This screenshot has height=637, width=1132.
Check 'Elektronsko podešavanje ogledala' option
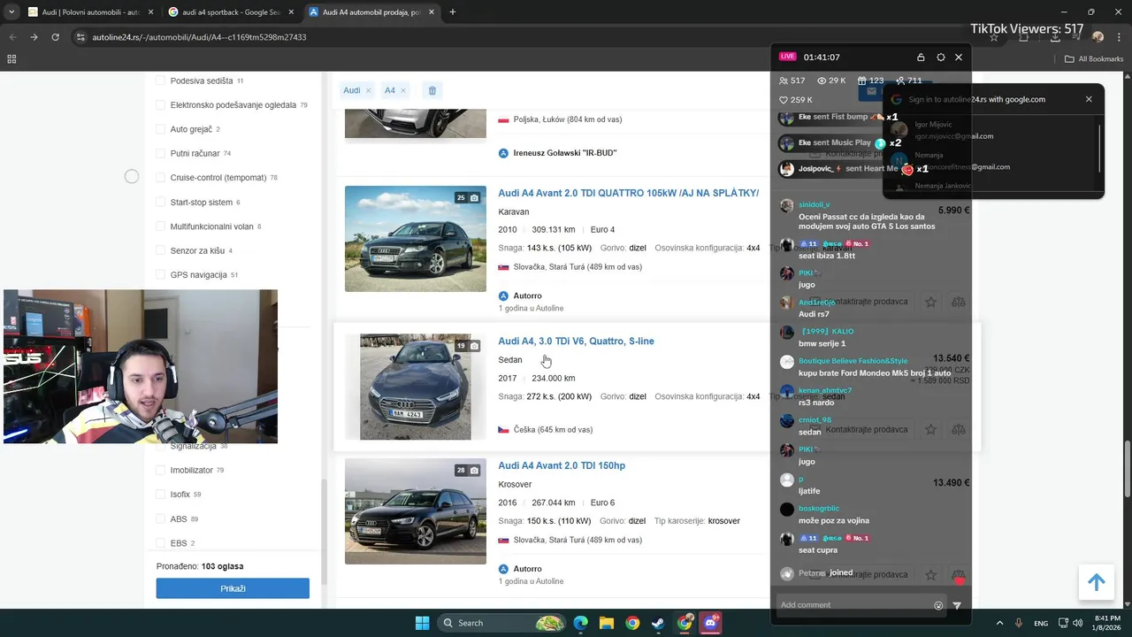coord(160,104)
